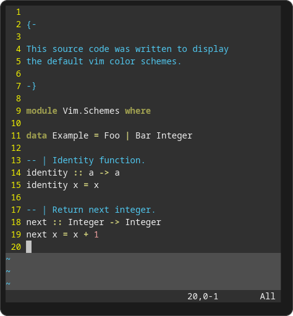
Task: Click the 'module' keyword on line 9
Action: tap(41, 111)
